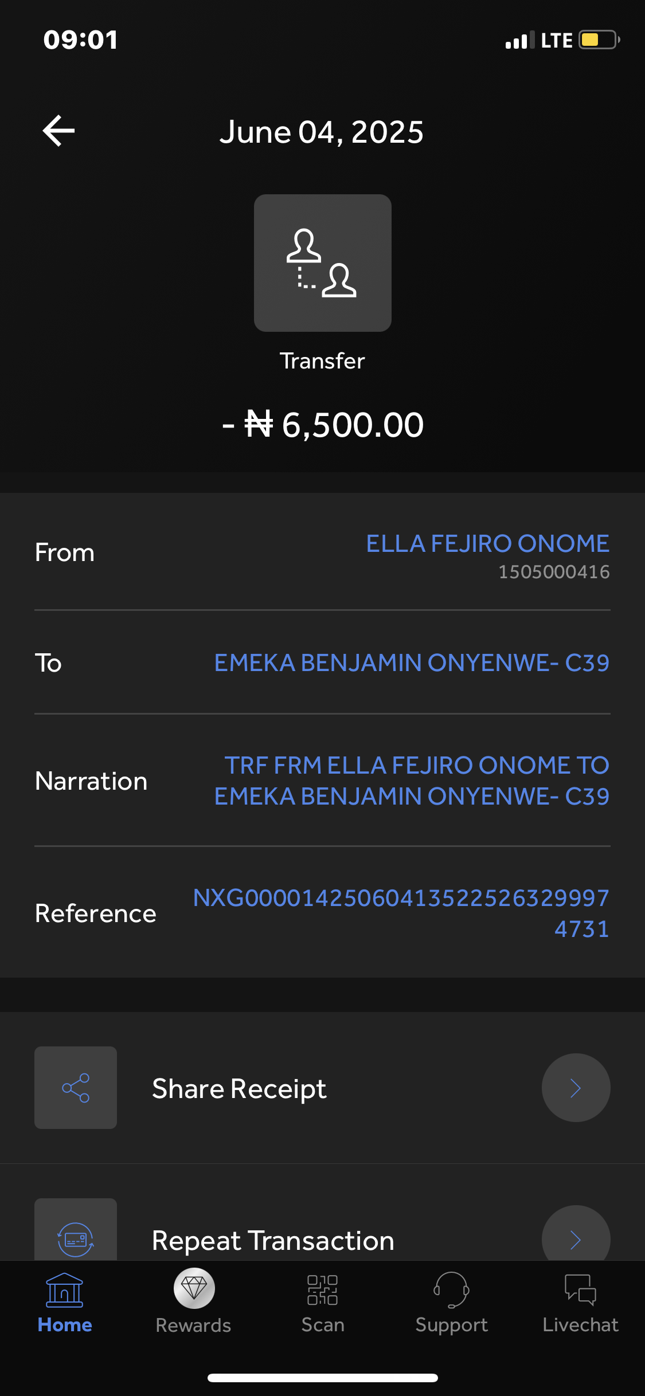This screenshot has height=1396, width=645.
Task: Select the Repeat Transaction label
Action: pos(273,1241)
